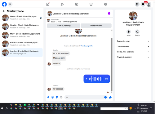
Task: Choose a GIF icon in composer
Action: click(x=61, y=97)
